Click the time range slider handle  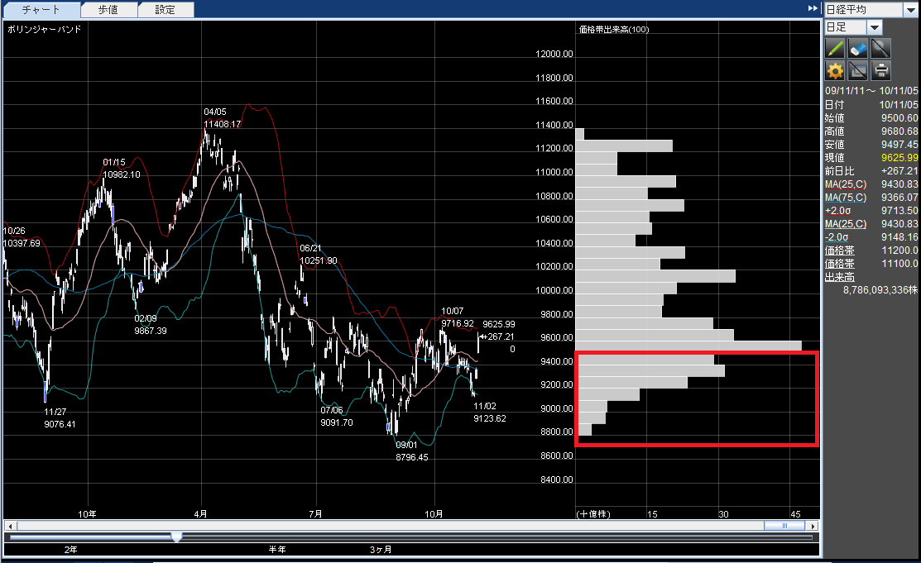[176, 537]
